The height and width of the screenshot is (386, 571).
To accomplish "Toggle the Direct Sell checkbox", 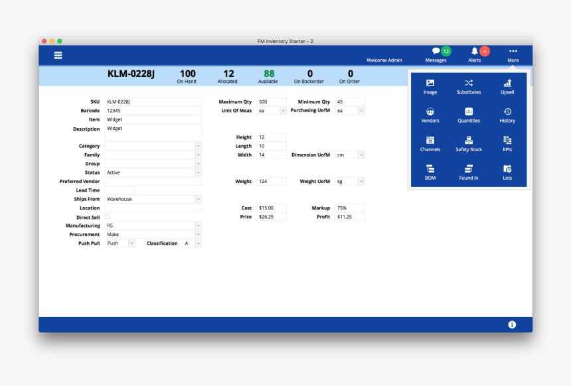I will tap(107, 216).
